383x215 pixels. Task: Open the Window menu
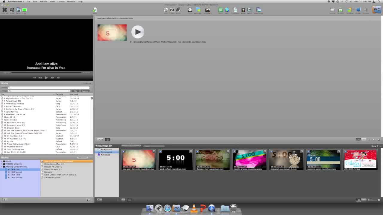pos(71,1)
